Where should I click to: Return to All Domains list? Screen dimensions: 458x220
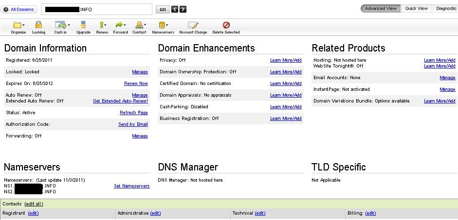click(19, 9)
